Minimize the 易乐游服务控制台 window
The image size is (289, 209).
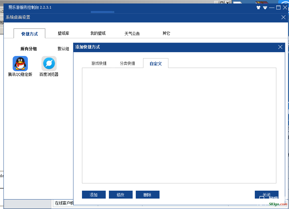coord(272,8)
